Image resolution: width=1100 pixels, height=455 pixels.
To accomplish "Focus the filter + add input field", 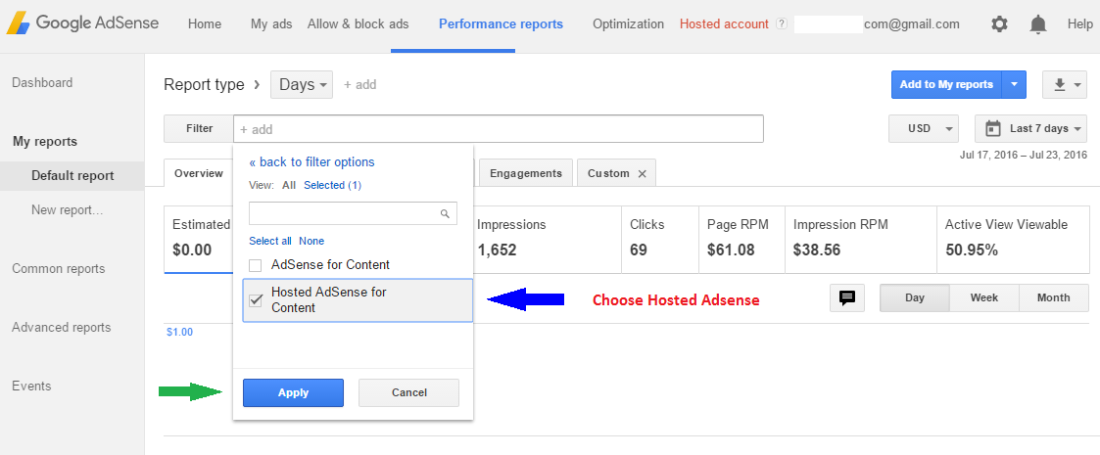I will pos(499,129).
